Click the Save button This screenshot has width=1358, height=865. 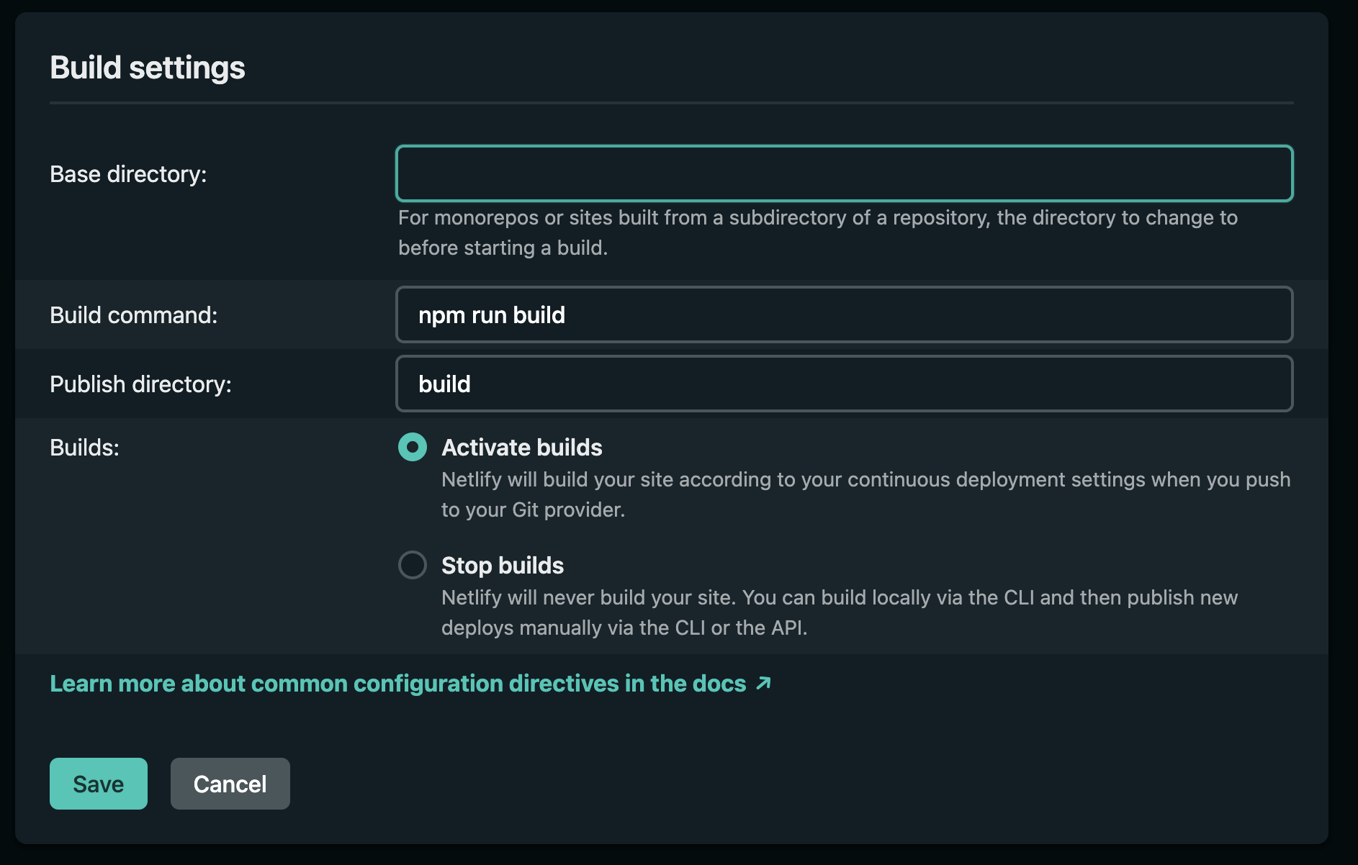(98, 784)
